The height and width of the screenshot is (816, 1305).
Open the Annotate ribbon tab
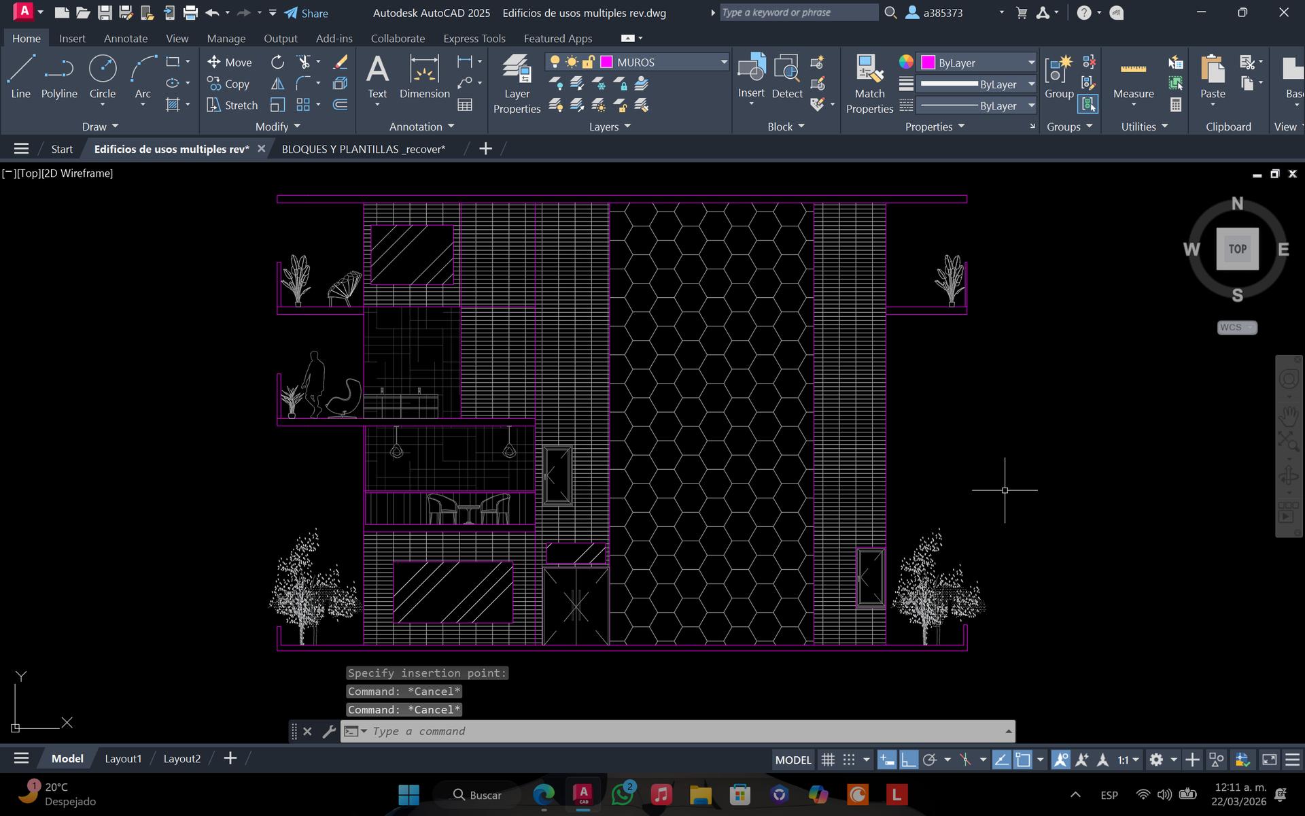[x=125, y=39]
